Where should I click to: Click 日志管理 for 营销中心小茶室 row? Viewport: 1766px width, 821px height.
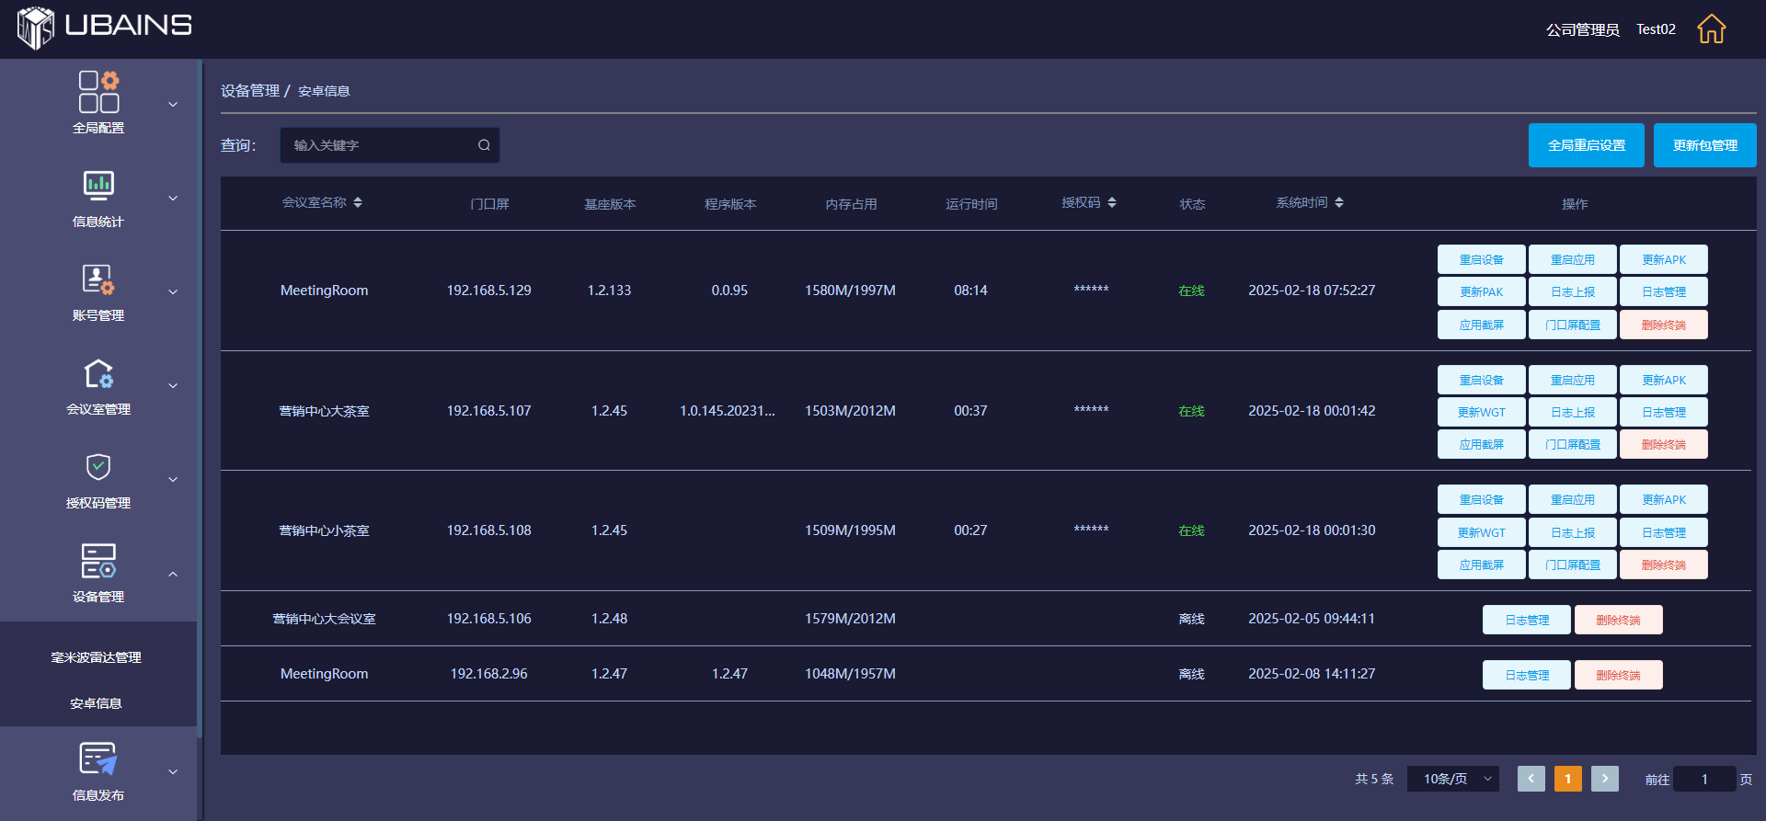tap(1664, 532)
